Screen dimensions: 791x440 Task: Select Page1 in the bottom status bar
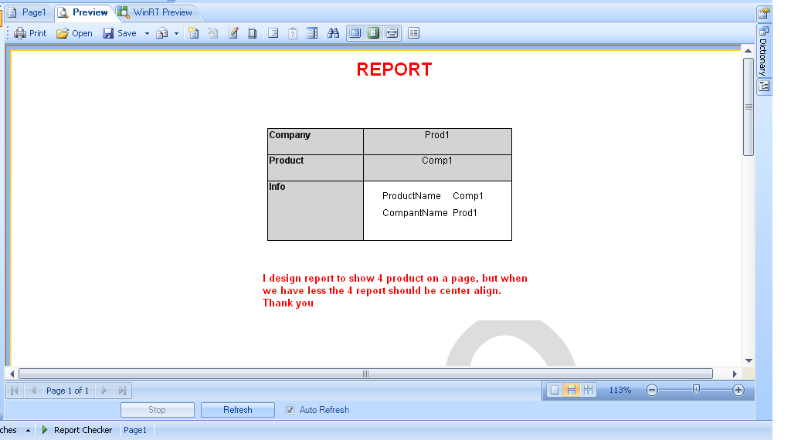click(135, 430)
